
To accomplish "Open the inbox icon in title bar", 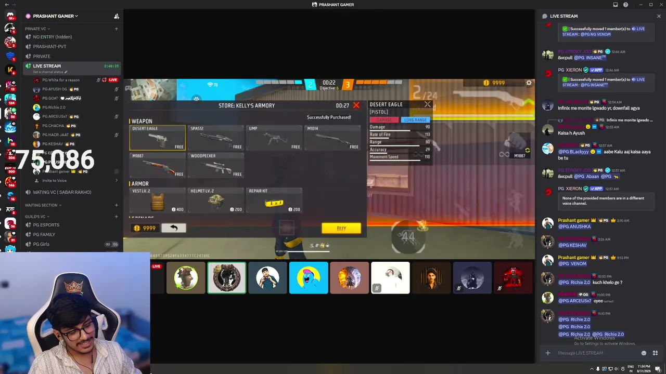I will pyautogui.click(x=616, y=5).
